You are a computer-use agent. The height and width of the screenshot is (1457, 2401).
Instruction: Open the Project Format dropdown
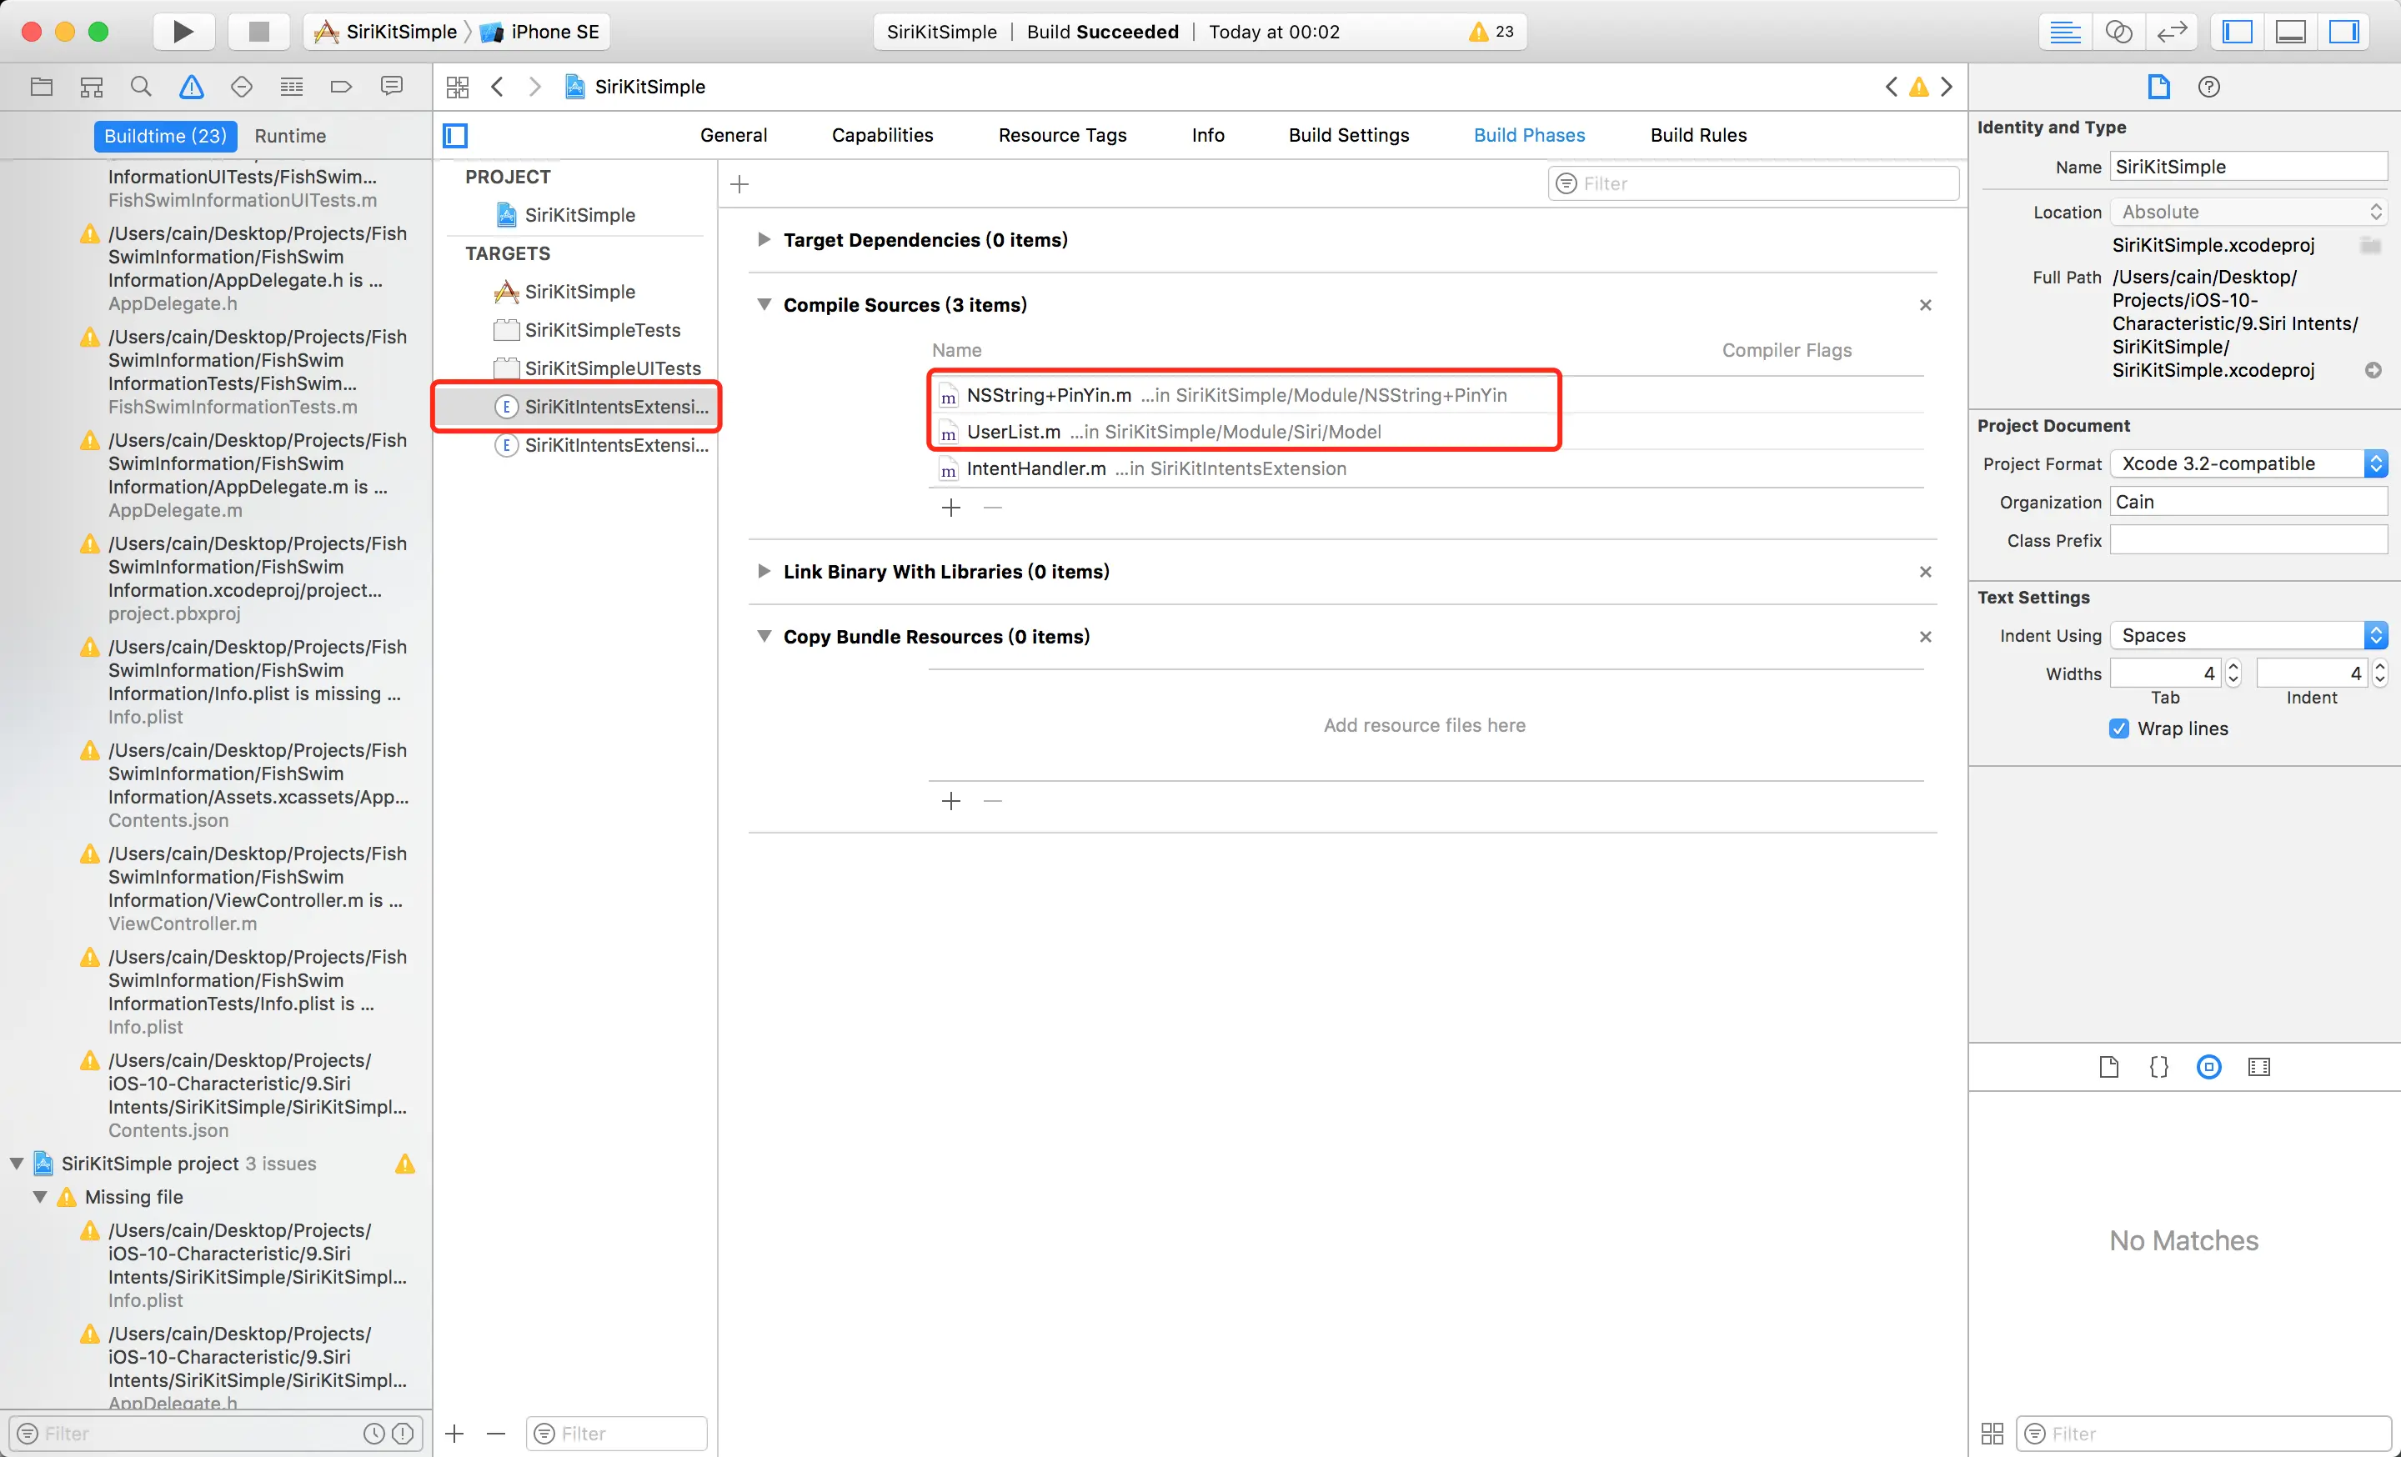2249,463
